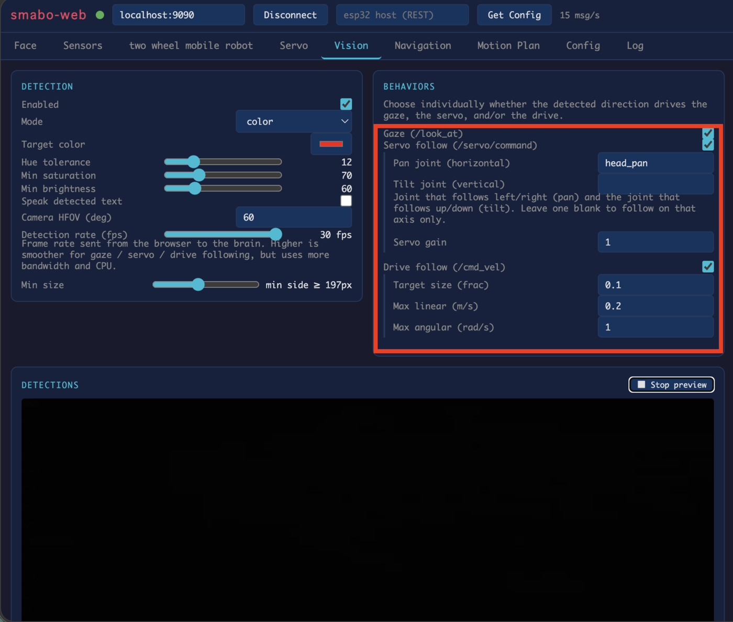Toggle the Servo follow checkbox
733x622 pixels.
tap(708, 145)
